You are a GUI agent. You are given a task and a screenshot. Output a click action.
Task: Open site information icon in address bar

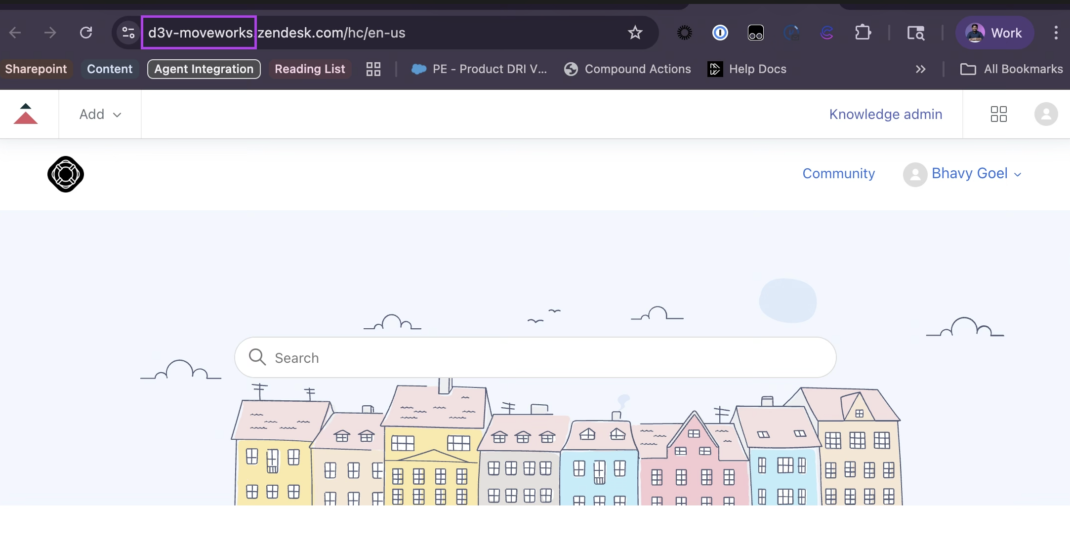pos(128,33)
